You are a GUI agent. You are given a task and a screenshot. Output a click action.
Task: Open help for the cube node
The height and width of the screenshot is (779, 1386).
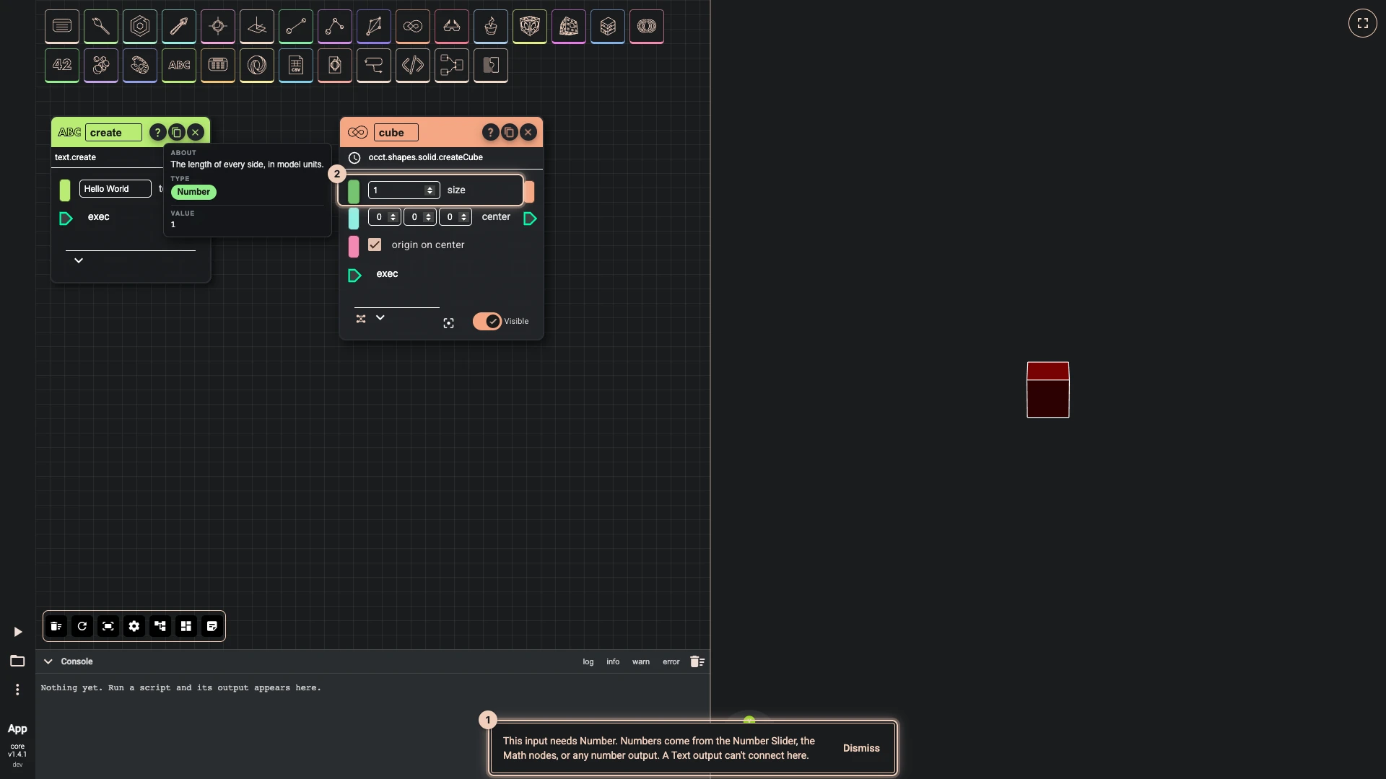click(x=490, y=132)
